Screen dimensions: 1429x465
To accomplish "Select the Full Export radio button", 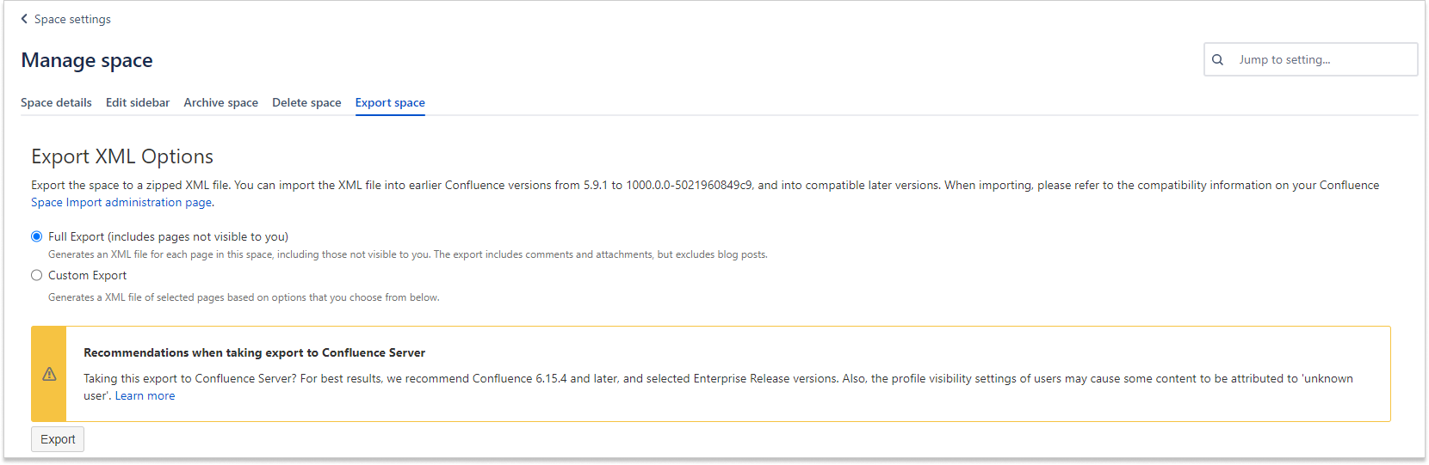I will tap(37, 236).
